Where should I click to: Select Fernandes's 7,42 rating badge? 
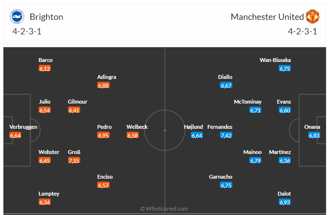[226, 135]
